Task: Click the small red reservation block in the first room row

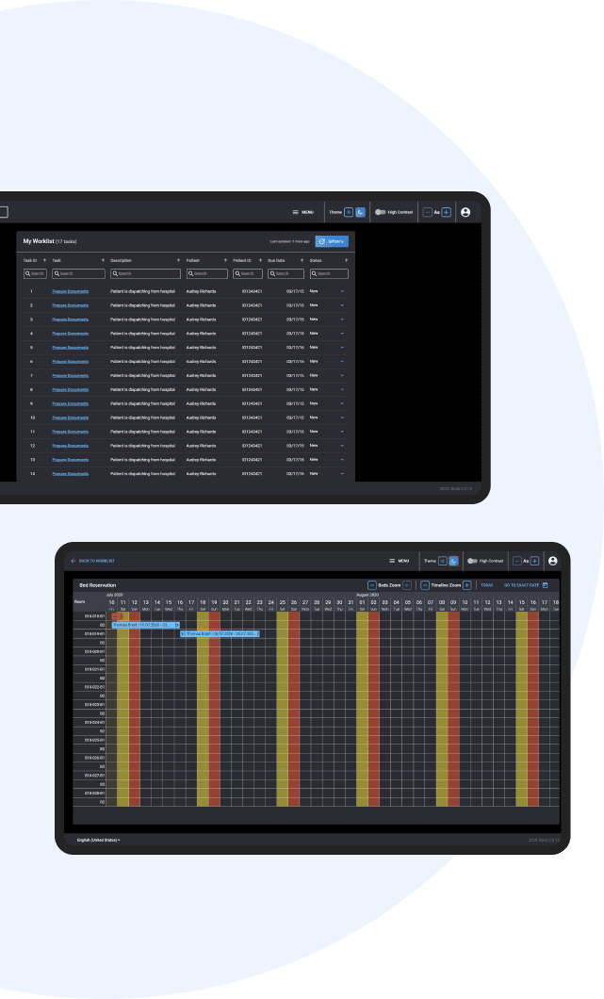Action: (x=117, y=616)
